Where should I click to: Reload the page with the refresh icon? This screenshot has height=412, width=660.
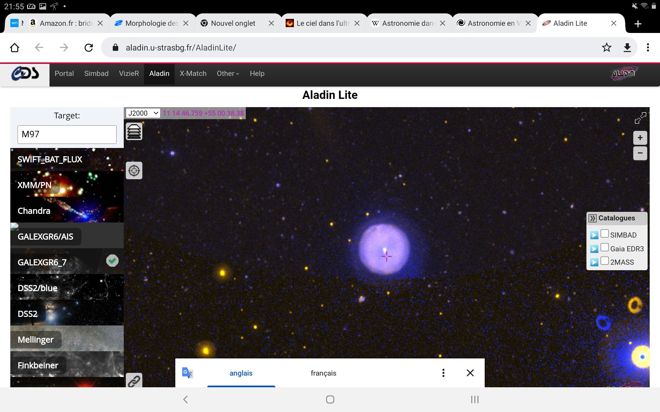point(89,47)
